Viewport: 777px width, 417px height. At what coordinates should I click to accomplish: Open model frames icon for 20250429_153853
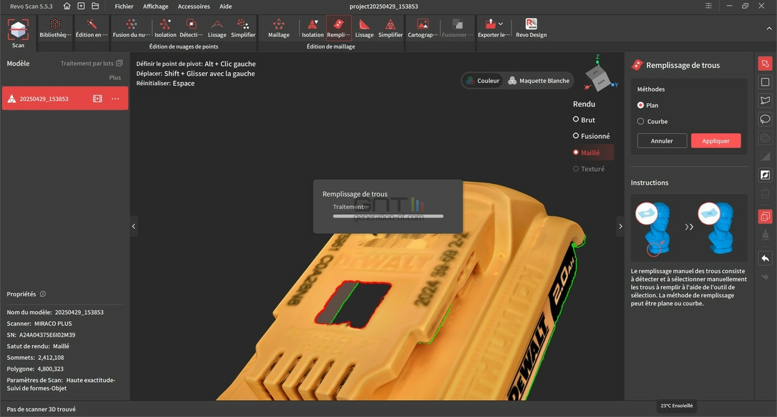pos(97,98)
